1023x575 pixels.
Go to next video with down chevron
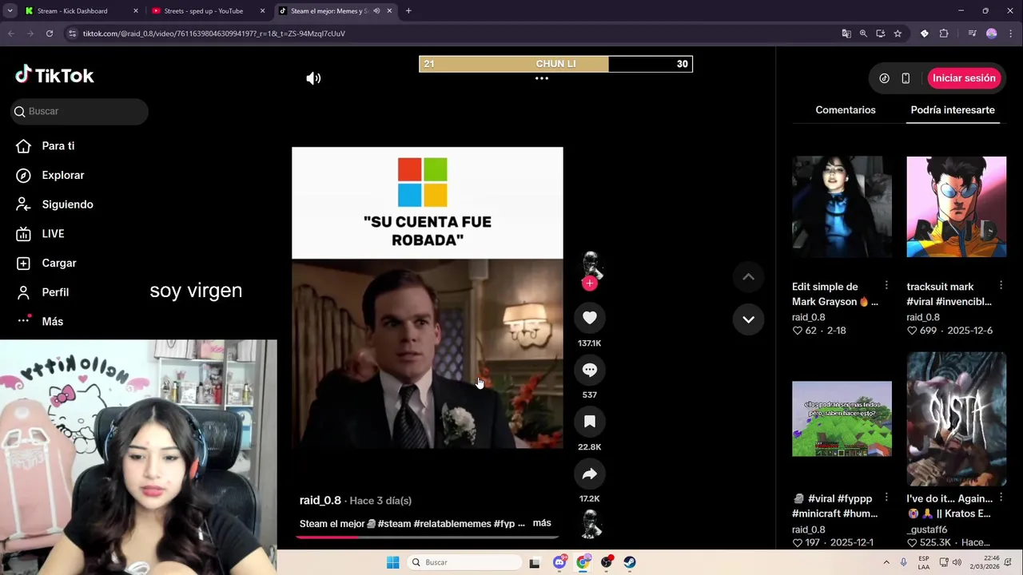point(748,319)
